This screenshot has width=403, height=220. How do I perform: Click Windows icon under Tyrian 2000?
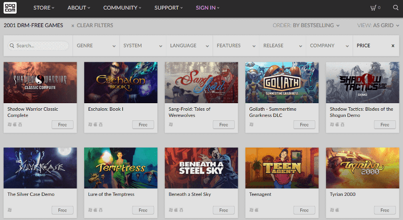point(332,210)
